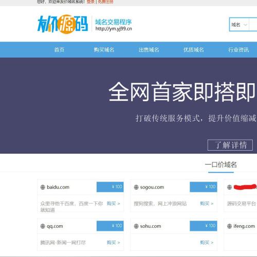Click 购买 link for qq.com
The image size is (257, 257).
point(113,243)
